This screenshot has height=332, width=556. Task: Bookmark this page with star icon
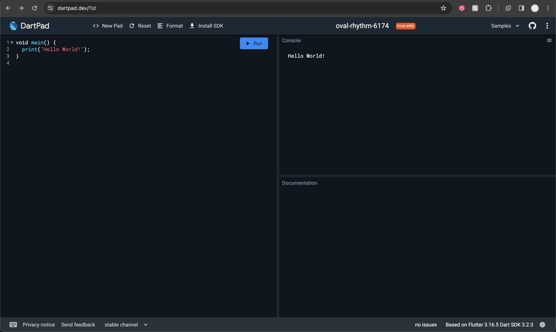click(x=443, y=8)
